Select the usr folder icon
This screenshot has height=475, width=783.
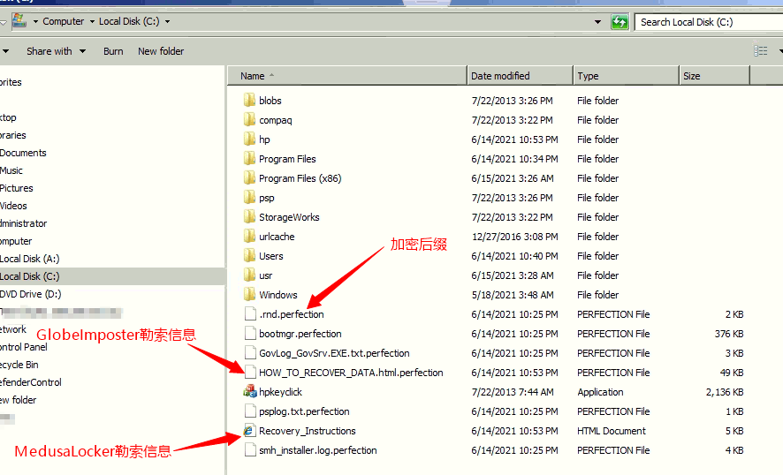250,275
